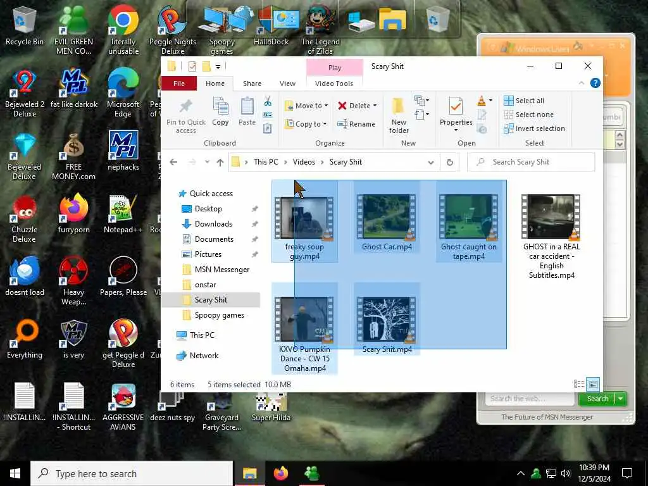Click the Properties ribbon icon
This screenshot has height=486, width=648.
456,107
